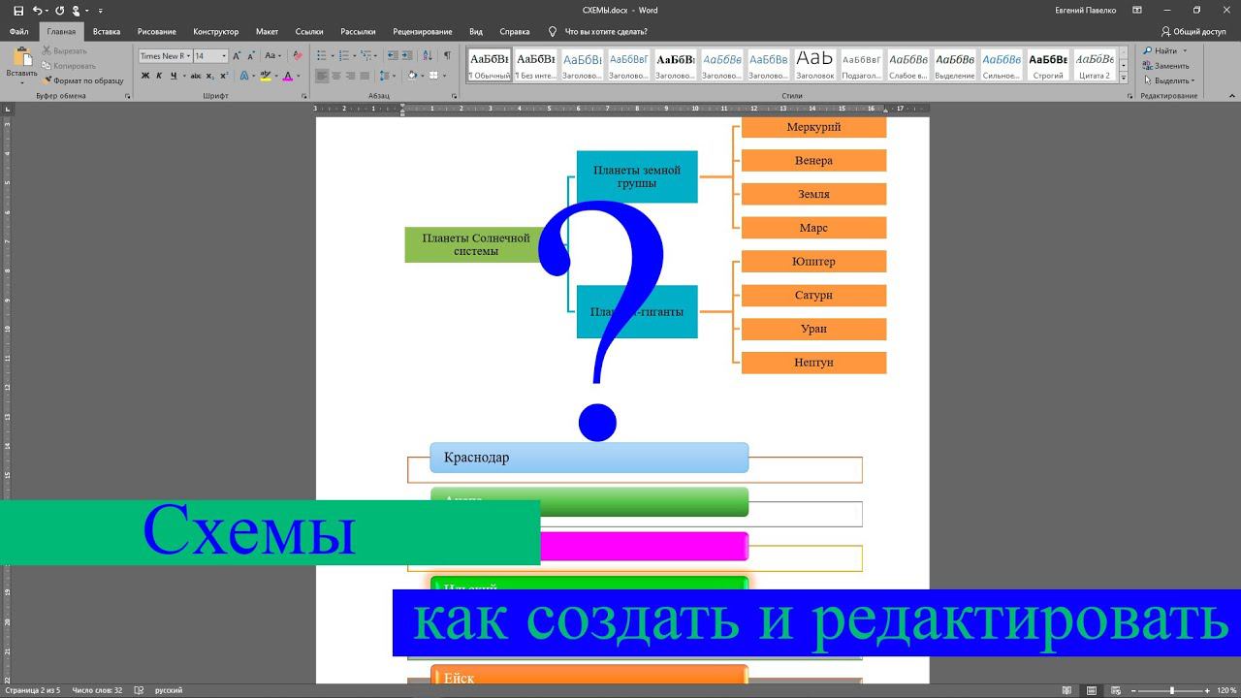Toggle strikethrough abc formatting
Screen dimensions: 1241x698
point(196,76)
